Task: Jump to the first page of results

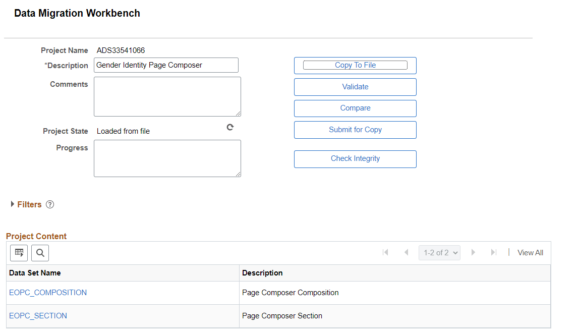Action: [x=385, y=252]
